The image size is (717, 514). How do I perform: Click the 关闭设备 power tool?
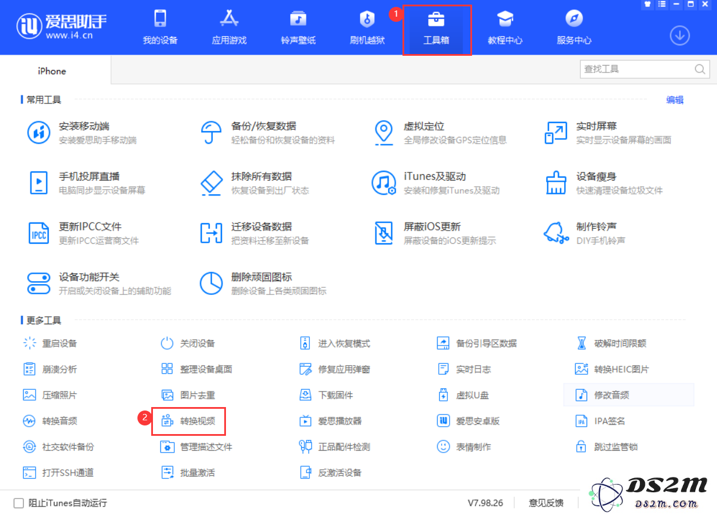point(188,343)
